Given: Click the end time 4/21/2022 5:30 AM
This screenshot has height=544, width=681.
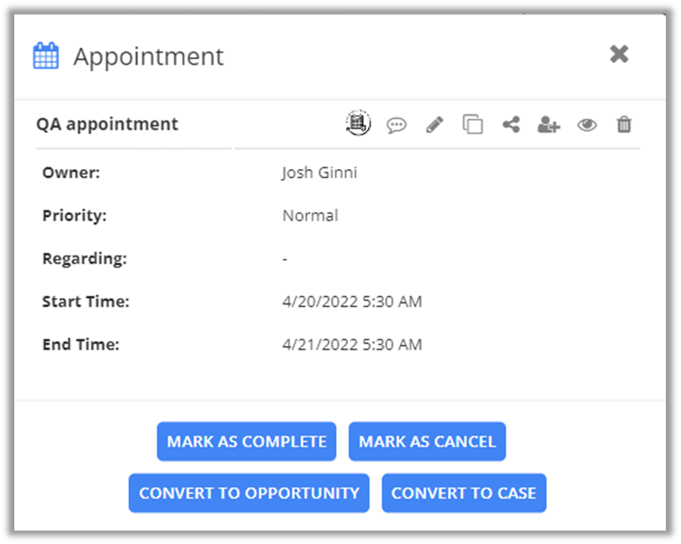Looking at the screenshot, I should [x=352, y=345].
